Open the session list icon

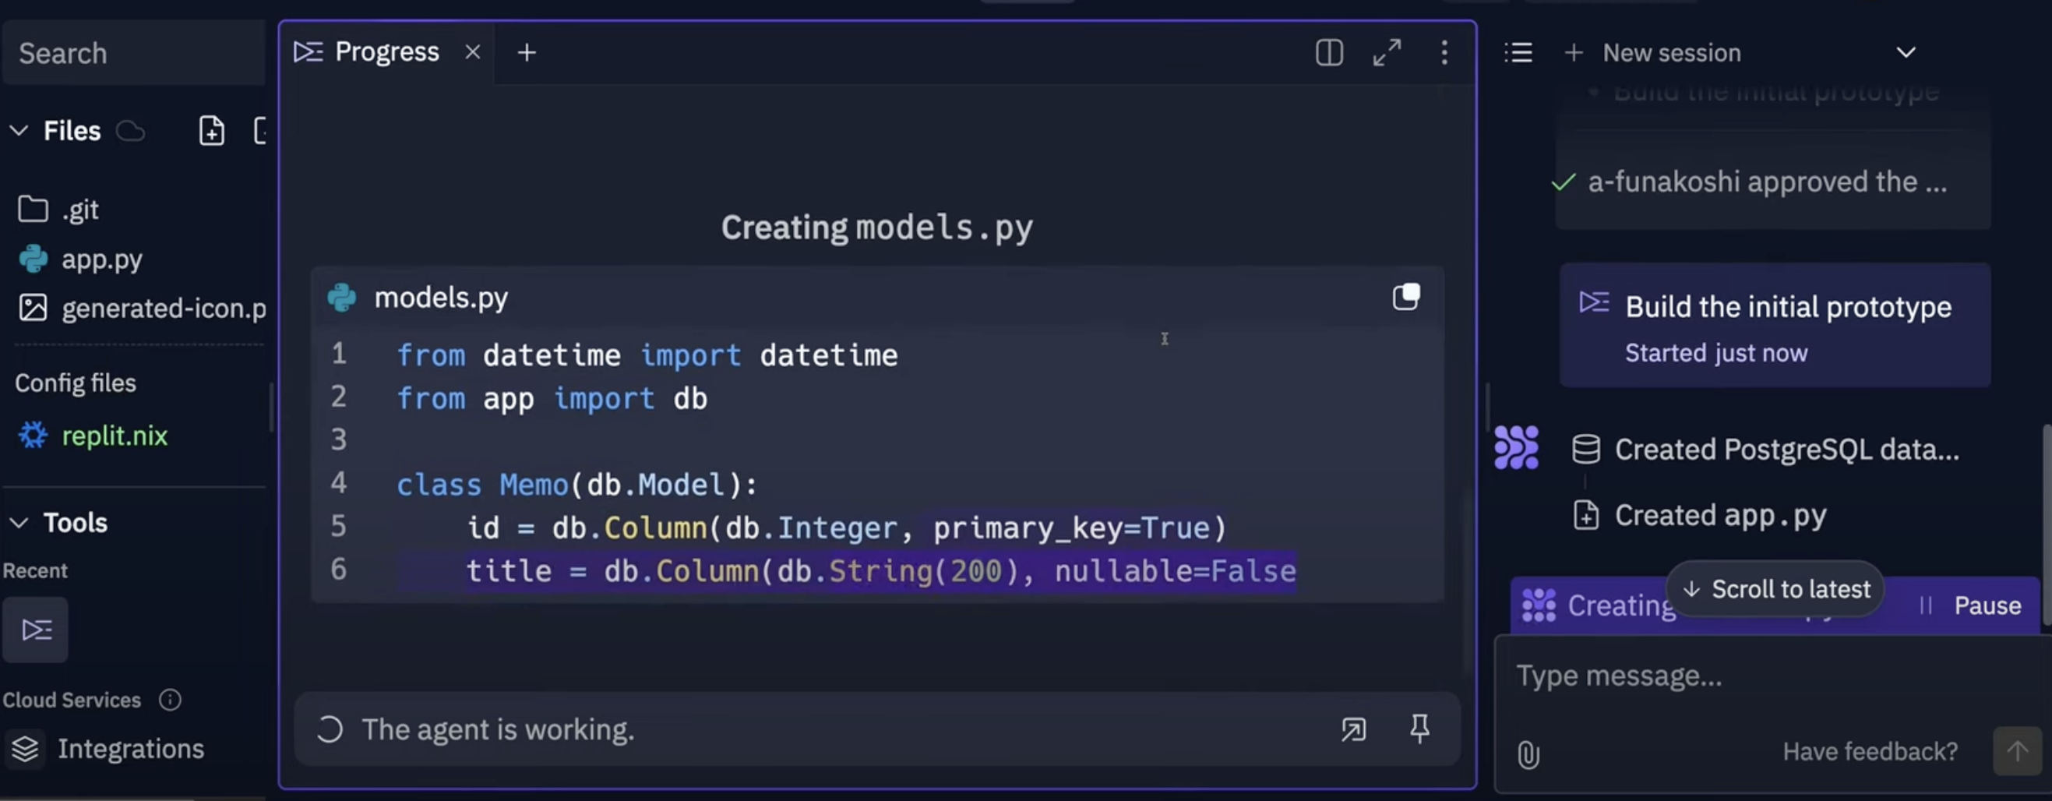[x=1518, y=53]
